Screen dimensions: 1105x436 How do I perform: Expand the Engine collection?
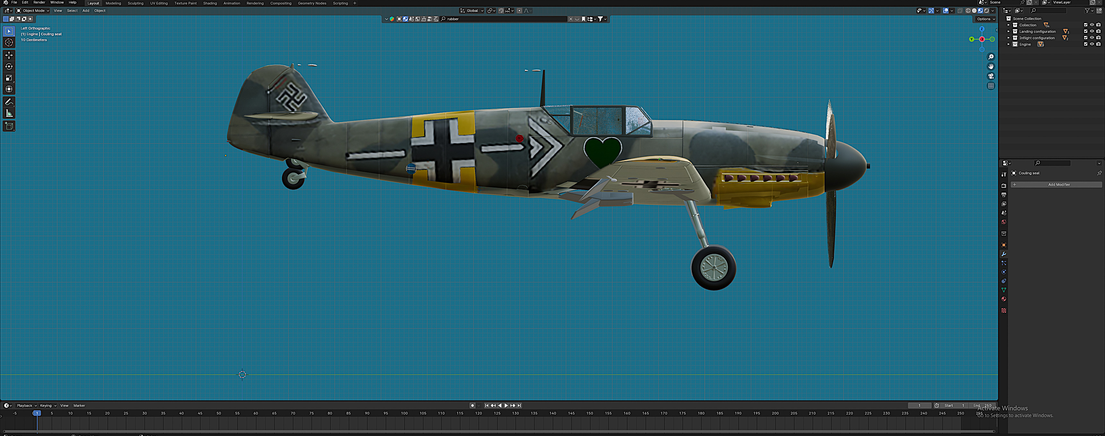click(1009, 44)
